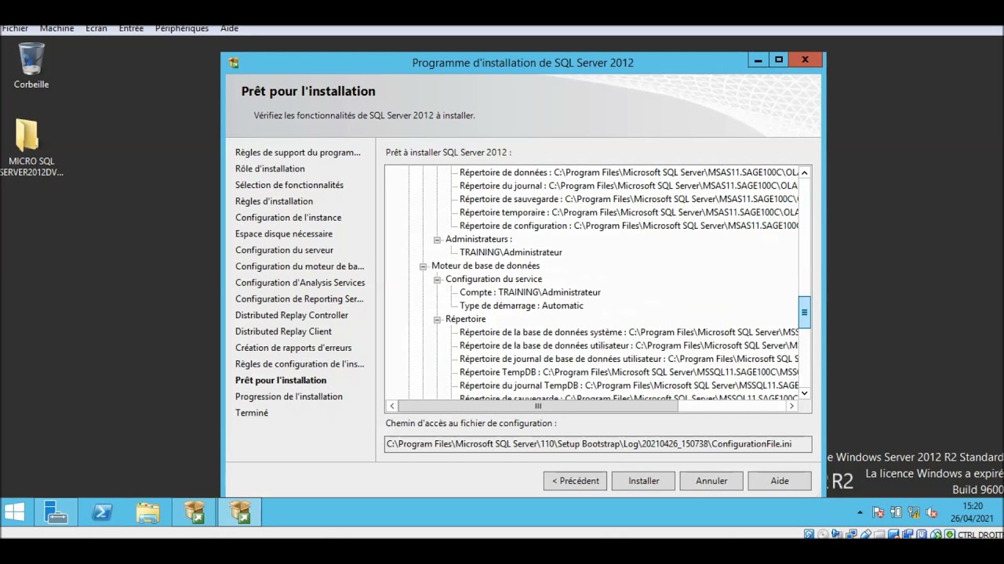Image resolution: width=1004 pixels, height=564 pixels.
Task: Cancel setup with the Annuler button
Action: pos(711,481)
